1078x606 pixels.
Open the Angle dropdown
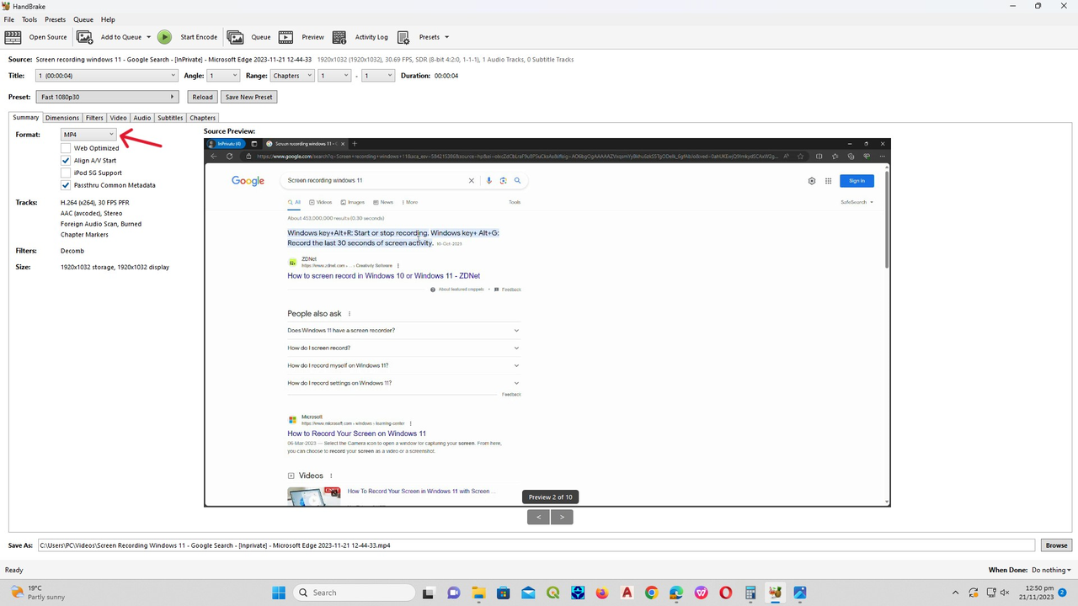[223, 76]
